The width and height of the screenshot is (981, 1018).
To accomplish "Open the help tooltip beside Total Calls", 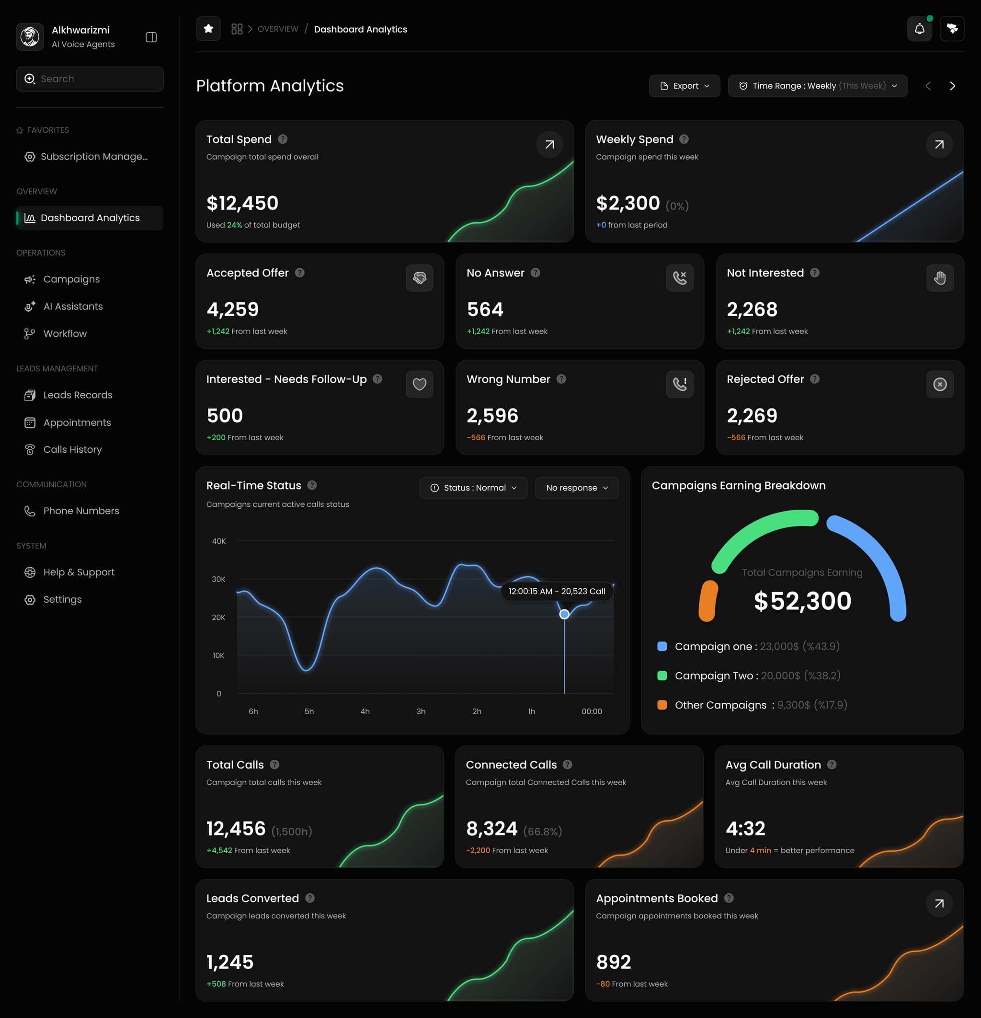I will (275, 765).
